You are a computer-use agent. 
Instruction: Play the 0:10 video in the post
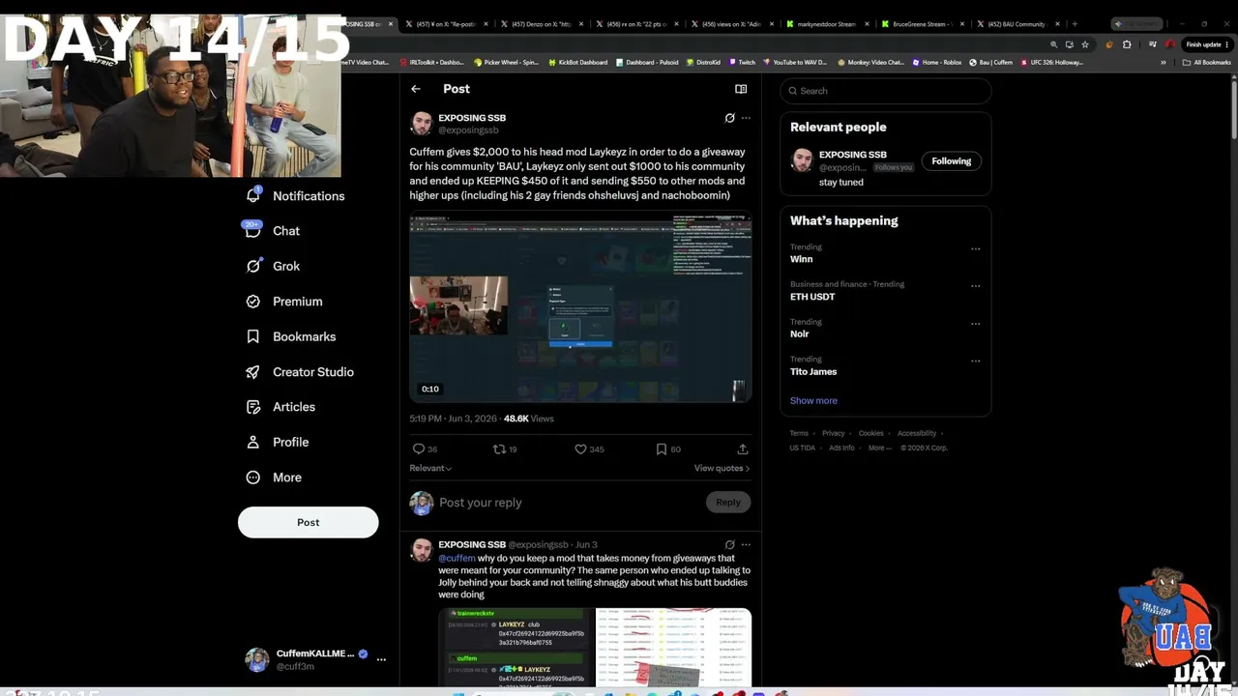click(x=580, y=307)
